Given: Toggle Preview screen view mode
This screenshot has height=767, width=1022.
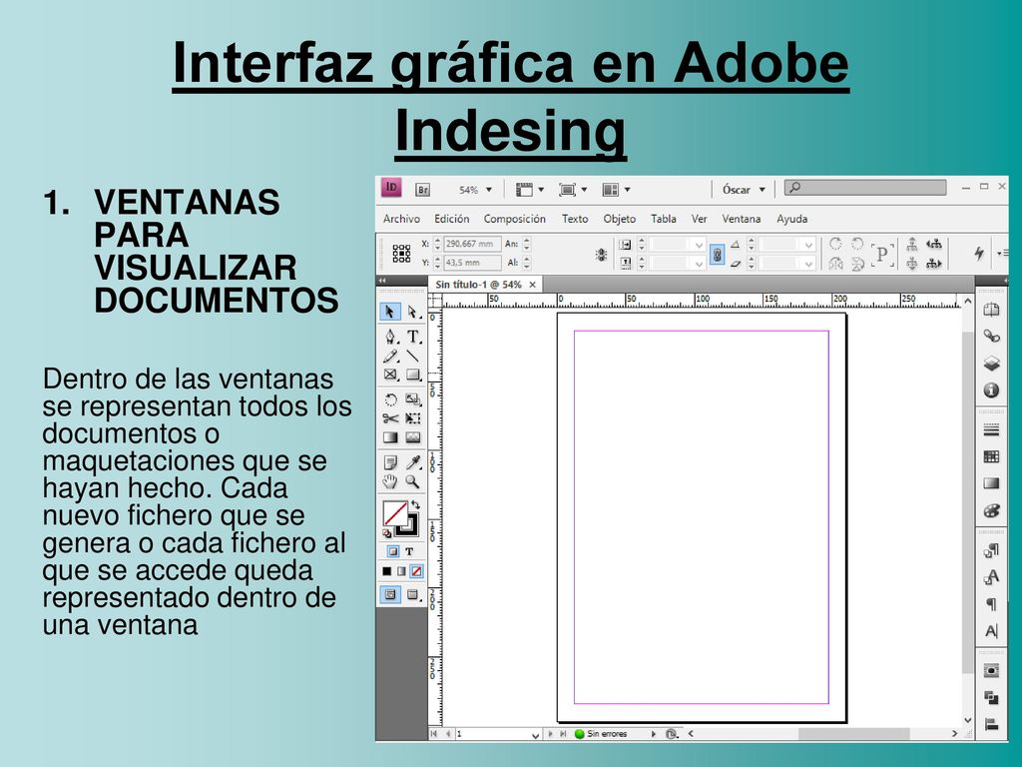Looking at the screenshot, I should tap(413, 594).
